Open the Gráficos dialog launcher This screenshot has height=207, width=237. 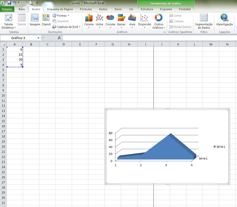165,32
